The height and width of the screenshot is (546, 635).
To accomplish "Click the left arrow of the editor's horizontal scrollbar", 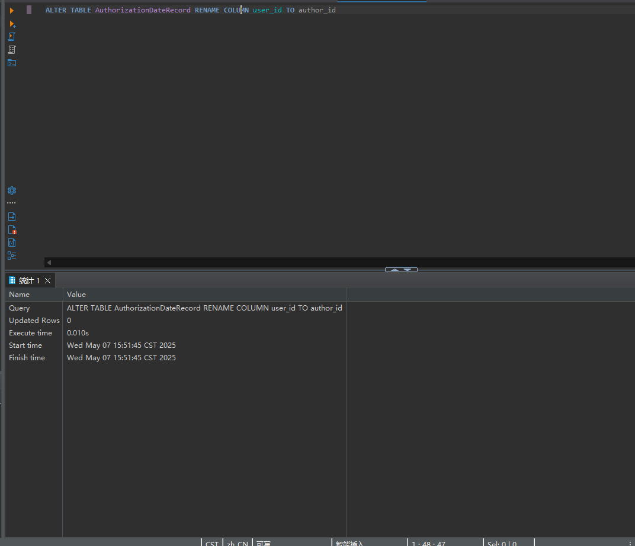I will pos(49,263).
